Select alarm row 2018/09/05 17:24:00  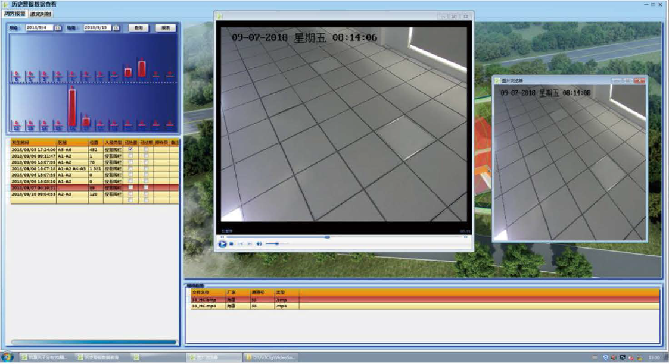(x=94, y=149)
